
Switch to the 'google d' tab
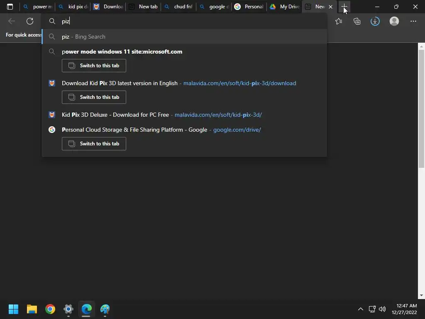[214, 7]
